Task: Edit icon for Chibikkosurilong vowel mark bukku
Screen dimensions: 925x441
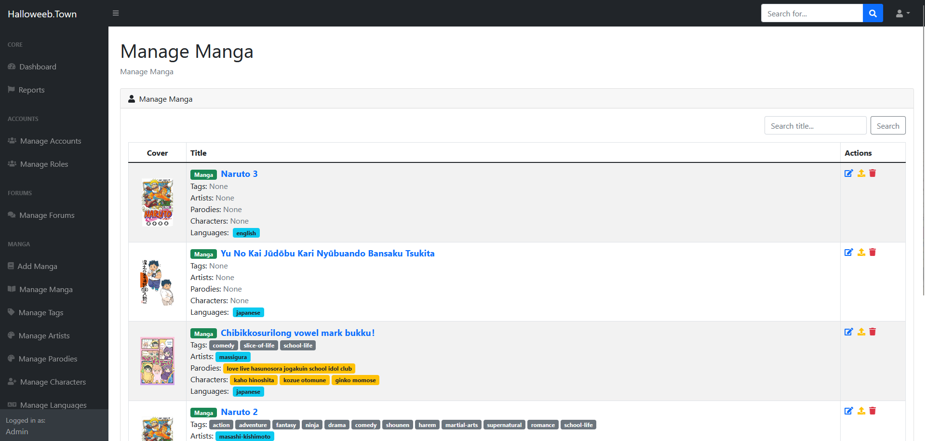Action: point(849,332)
